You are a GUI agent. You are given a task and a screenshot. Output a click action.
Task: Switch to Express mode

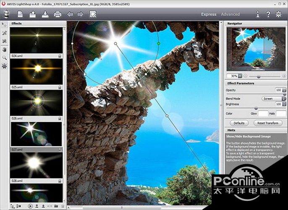tap(209, 14)
